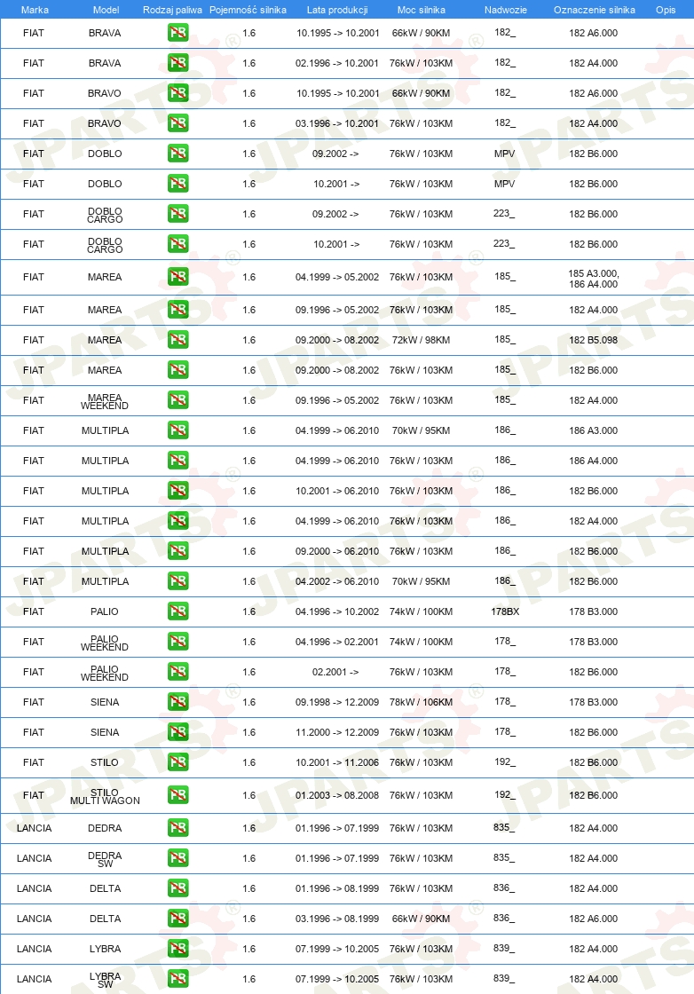Select the LYBRA SW model cell
The image size is (694, 994).
(105, 980)
